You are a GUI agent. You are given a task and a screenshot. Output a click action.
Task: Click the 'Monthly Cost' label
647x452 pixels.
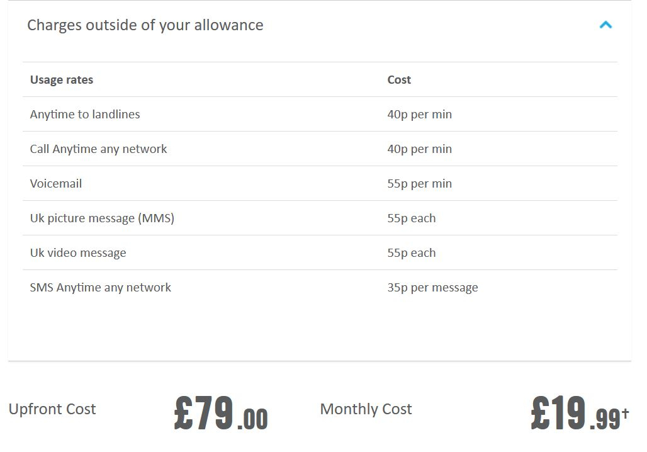366,409
